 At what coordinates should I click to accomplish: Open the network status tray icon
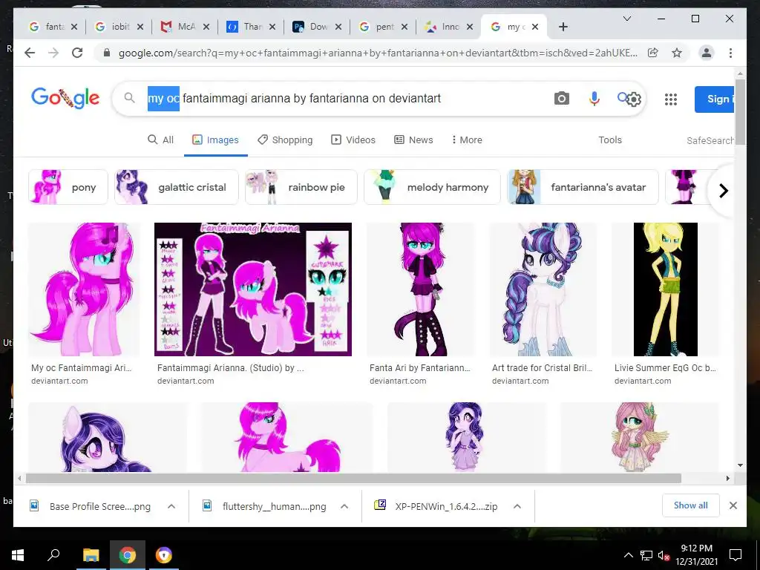(x=646, y=555)
